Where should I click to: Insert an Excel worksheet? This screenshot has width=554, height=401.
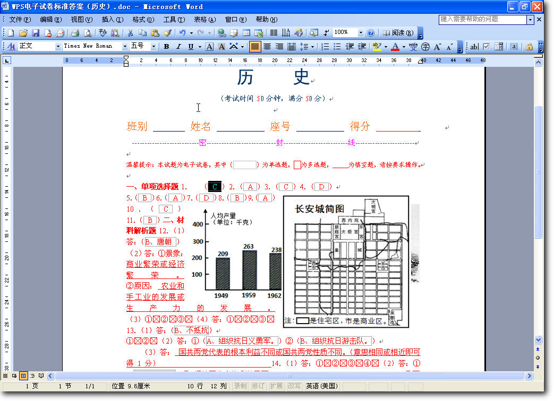tap(259, 33)
